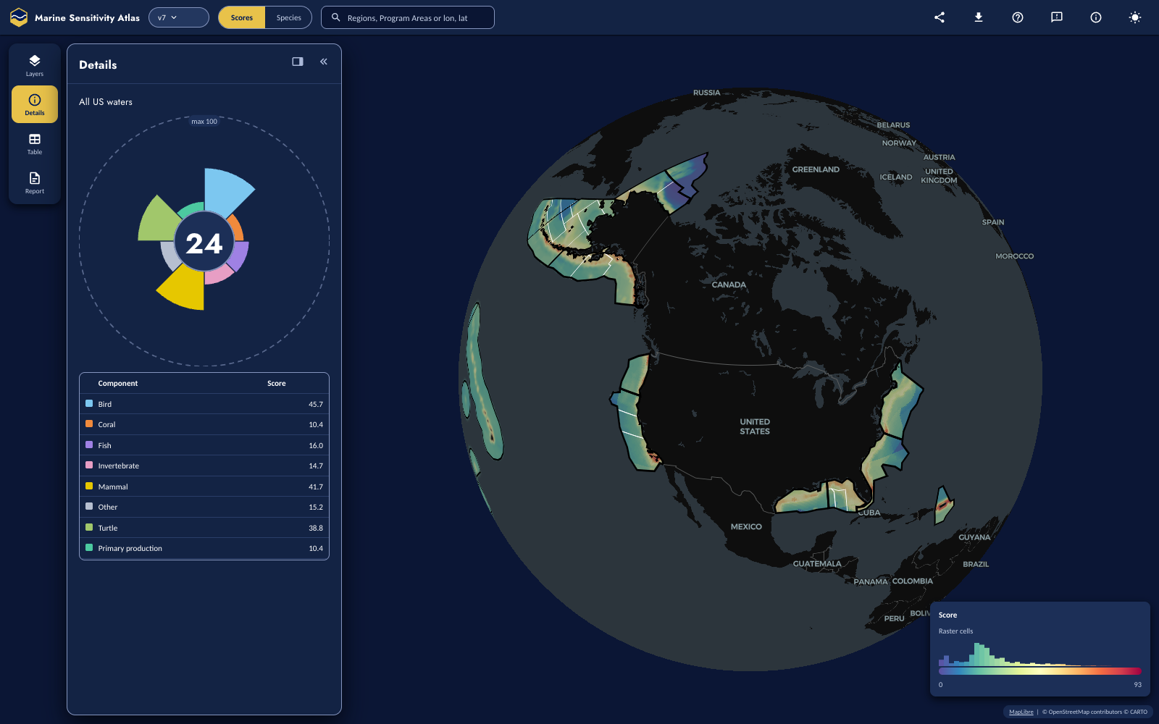1159x724 pixels.
Task: Open the feedback message icon
Action: (1057, 17)
